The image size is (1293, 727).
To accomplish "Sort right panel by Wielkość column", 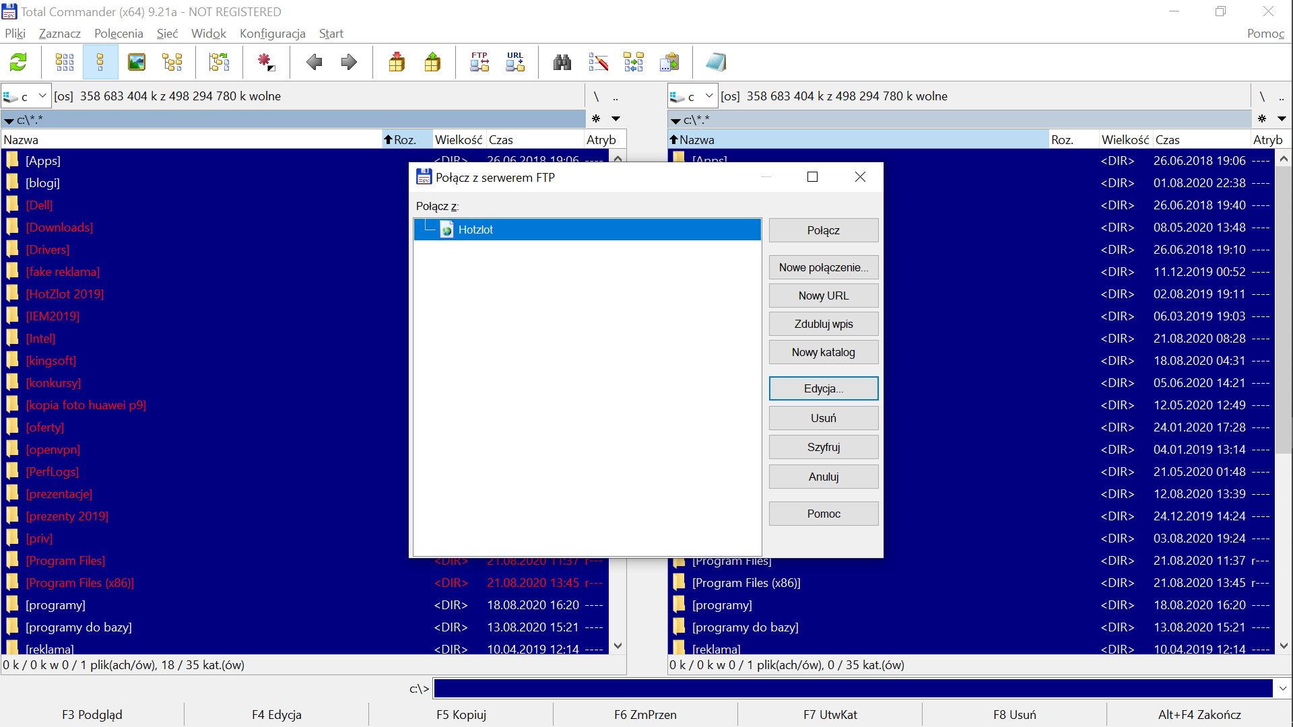I will click(x=1125, y=140).
